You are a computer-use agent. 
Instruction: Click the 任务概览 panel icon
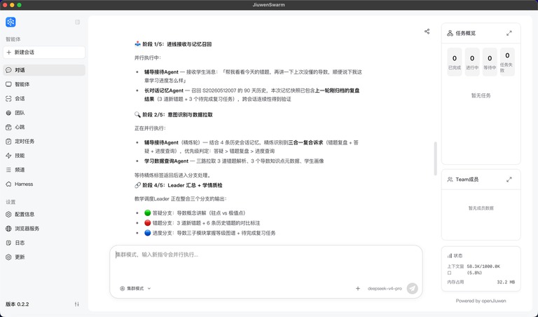coord(450,34)
